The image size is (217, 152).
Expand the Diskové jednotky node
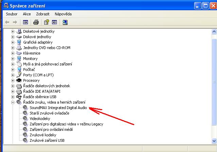(x=13, y=37)
